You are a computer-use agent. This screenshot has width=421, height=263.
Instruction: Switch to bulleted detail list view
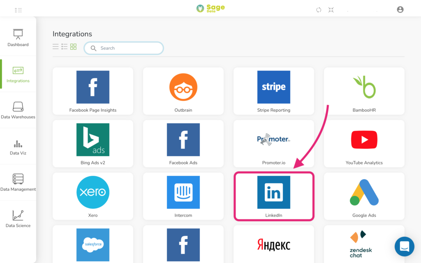(x=65, y=47)
